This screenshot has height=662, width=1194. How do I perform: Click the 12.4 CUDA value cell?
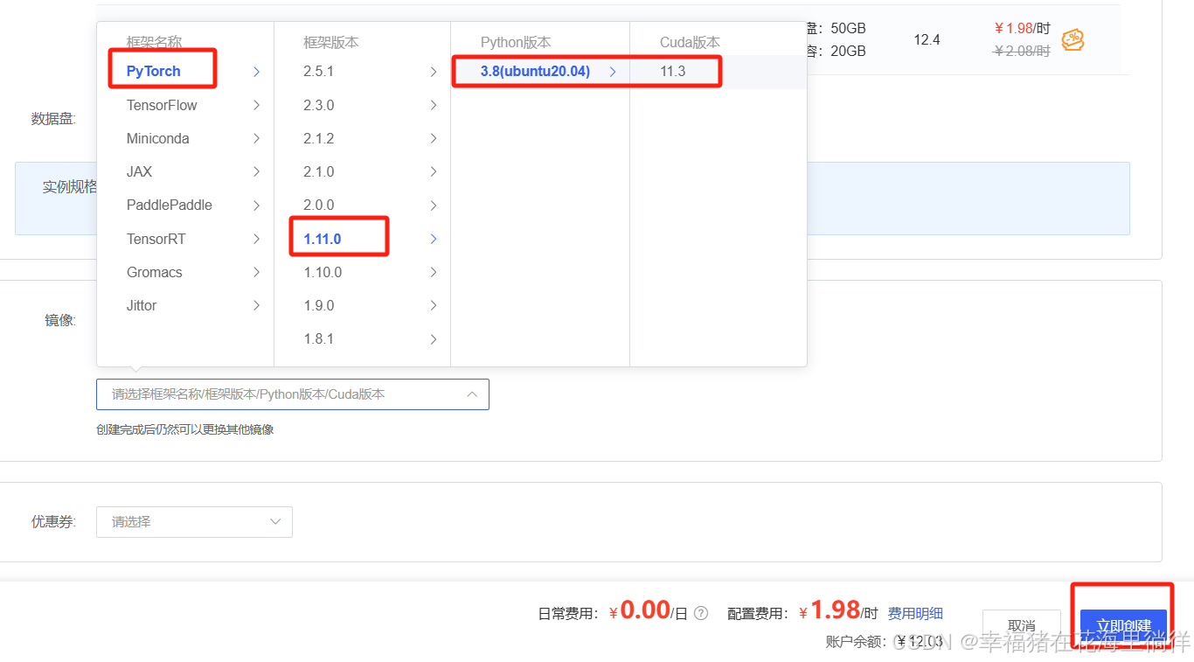927,39
